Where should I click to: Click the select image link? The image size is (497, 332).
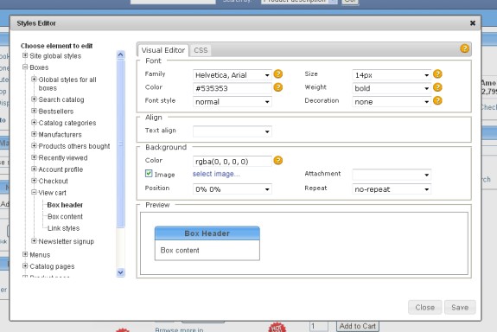click(x=216, y=174)
